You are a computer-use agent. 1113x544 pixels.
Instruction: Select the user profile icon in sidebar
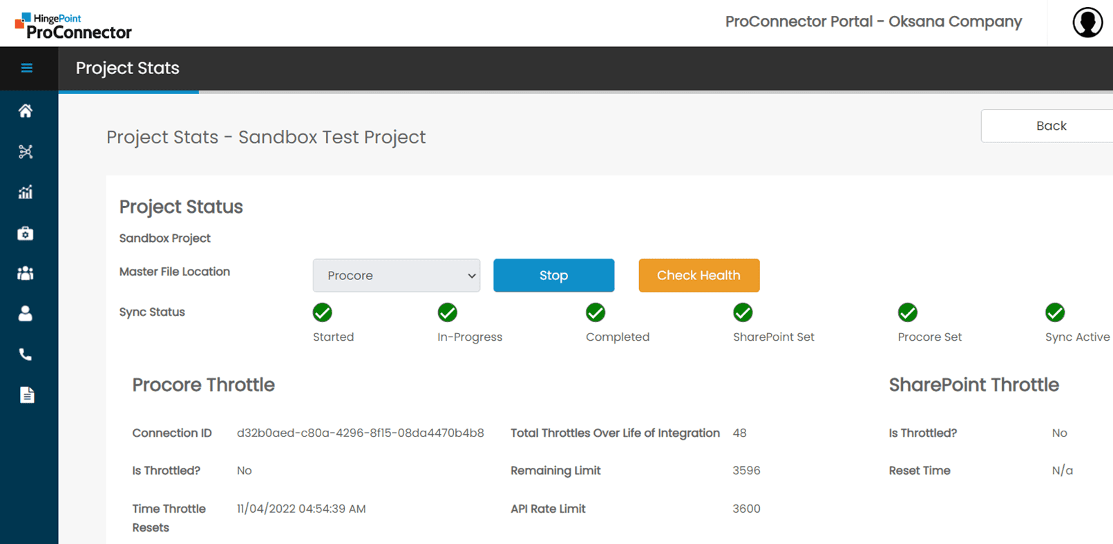(x=25, y=313)
